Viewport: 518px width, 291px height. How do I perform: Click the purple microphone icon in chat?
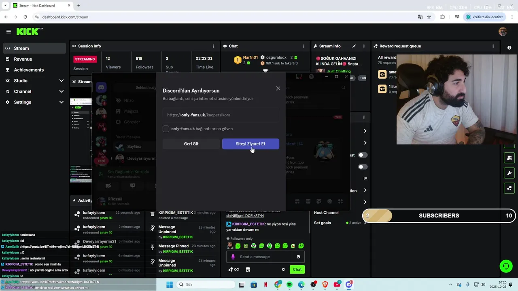click(233, 257)
